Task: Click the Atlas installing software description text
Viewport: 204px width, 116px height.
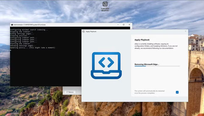Action: point(156,46)
